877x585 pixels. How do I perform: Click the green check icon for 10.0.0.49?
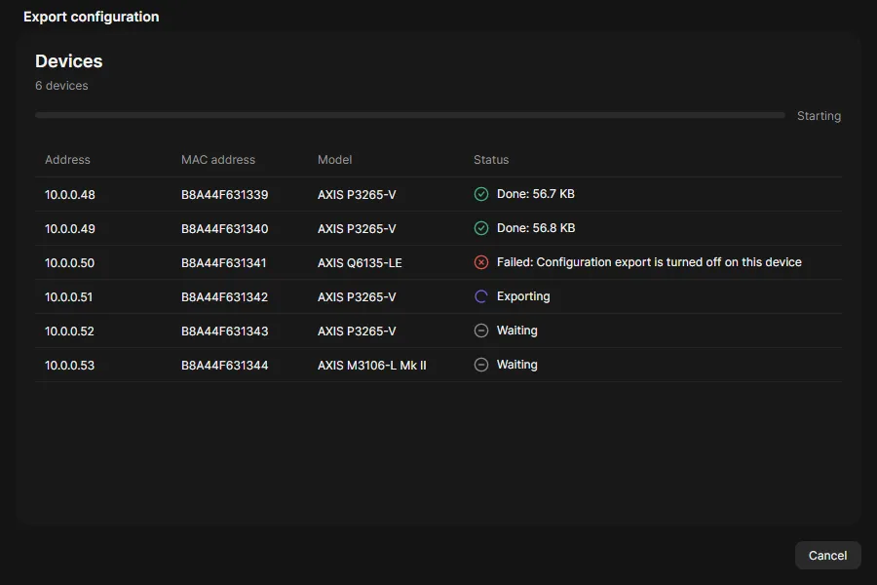481,228
